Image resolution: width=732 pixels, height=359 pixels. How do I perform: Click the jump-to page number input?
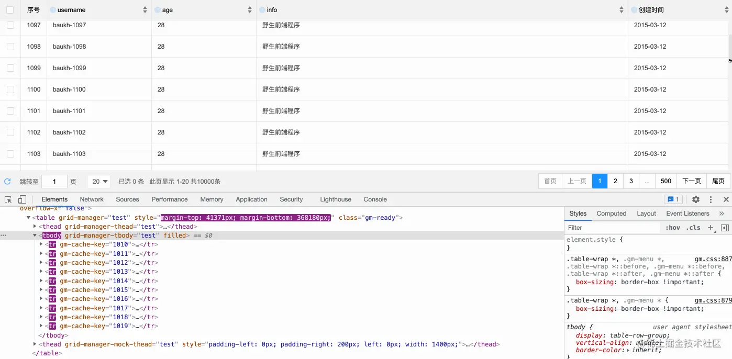[54, 182]
